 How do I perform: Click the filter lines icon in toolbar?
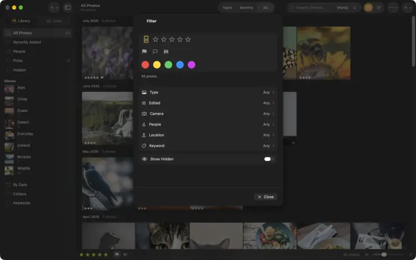point(379,8)
